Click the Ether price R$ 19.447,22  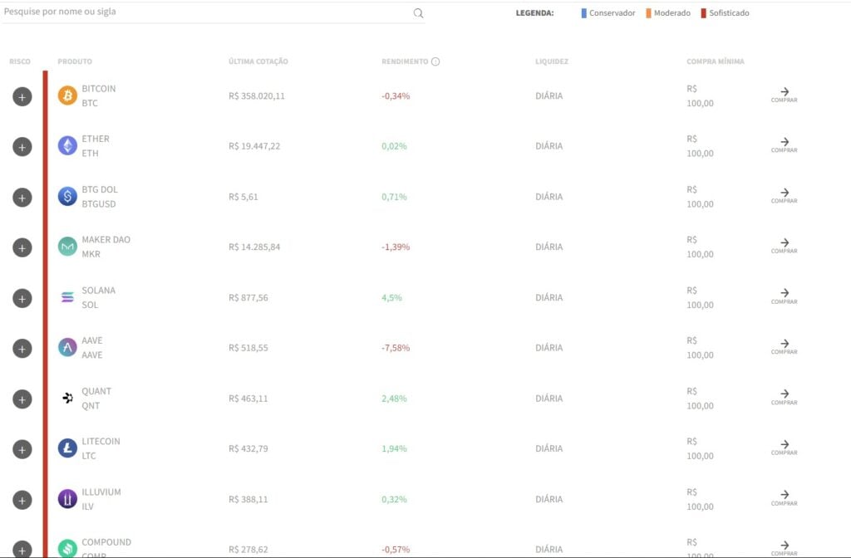(254, 146)
